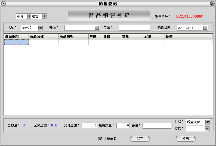Click the round system button on title bar

coord(4,4)
